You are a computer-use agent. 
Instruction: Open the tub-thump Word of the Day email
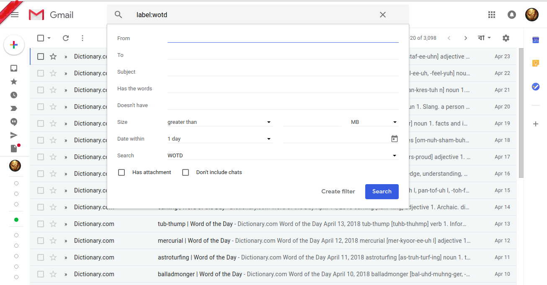tap(273, 224)
